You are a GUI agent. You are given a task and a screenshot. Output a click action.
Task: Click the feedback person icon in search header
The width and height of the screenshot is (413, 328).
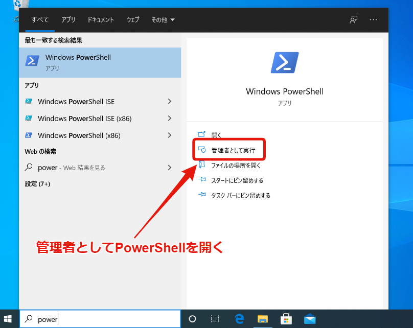click(x=354, y=20)
